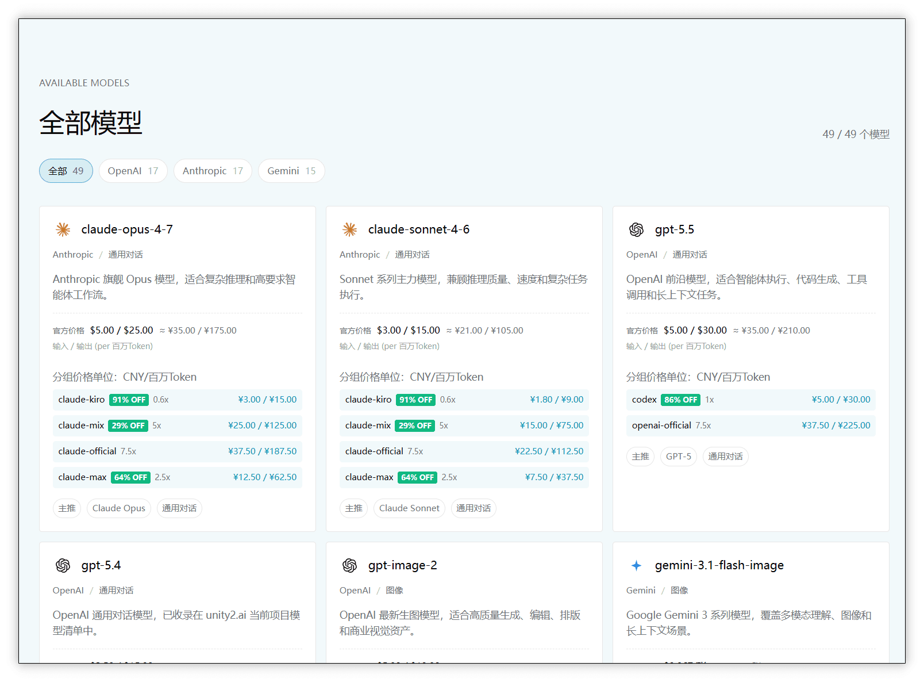Click OpenAI provider label under gpt-image-2
Image resolution: width=924 pixels, height=682 pixels.
[355, 591]
